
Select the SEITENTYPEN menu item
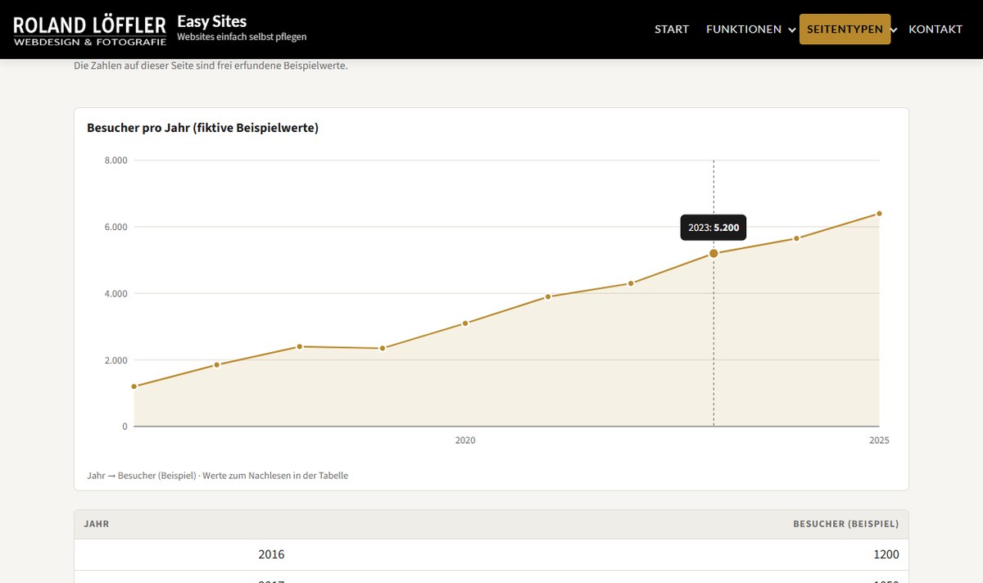845,29
